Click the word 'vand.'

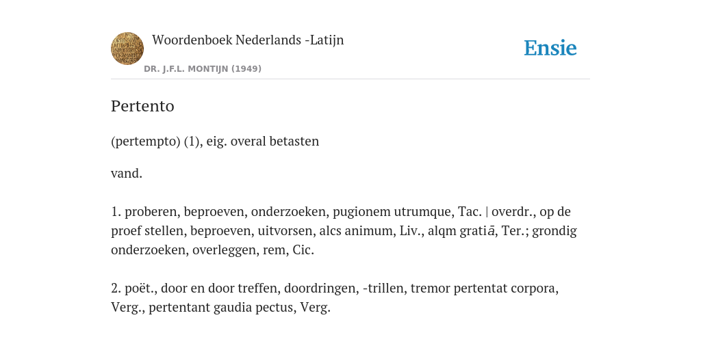(x=127, y=173)
